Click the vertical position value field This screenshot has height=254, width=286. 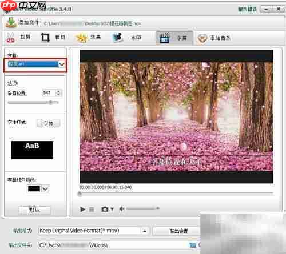coord(49,93)
